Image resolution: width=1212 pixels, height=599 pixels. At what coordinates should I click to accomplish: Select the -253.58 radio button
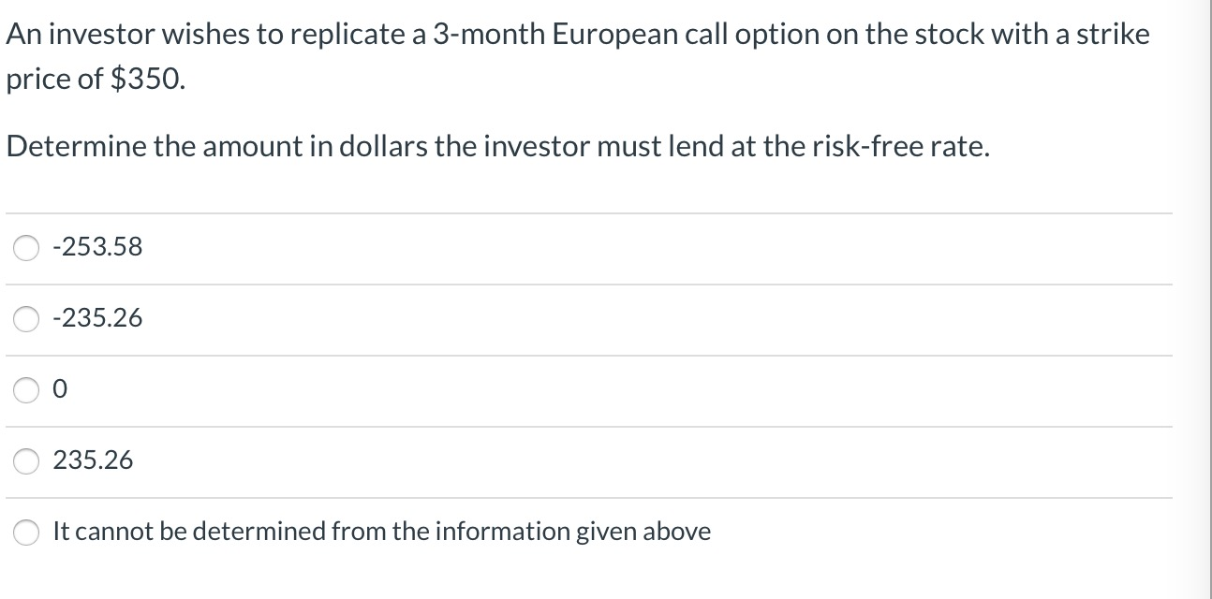pyautogui.click(x=26, y=248)
